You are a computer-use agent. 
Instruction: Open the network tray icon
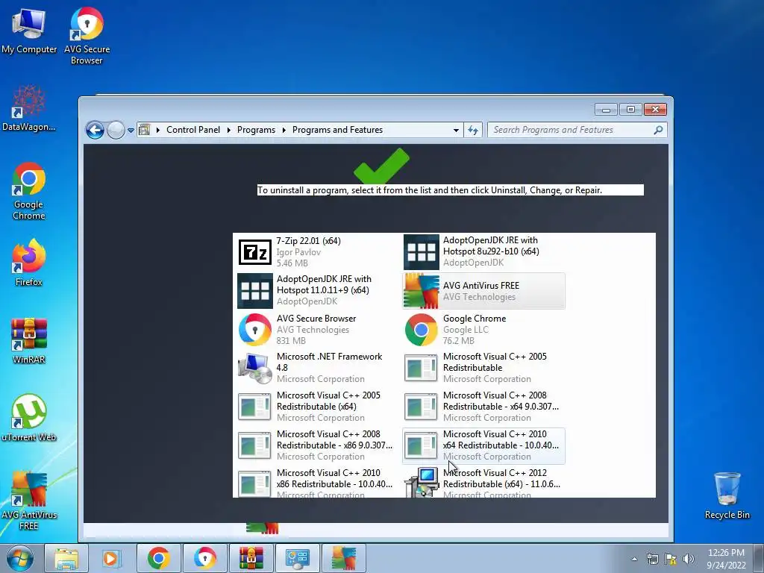click(x=652, y=559)
